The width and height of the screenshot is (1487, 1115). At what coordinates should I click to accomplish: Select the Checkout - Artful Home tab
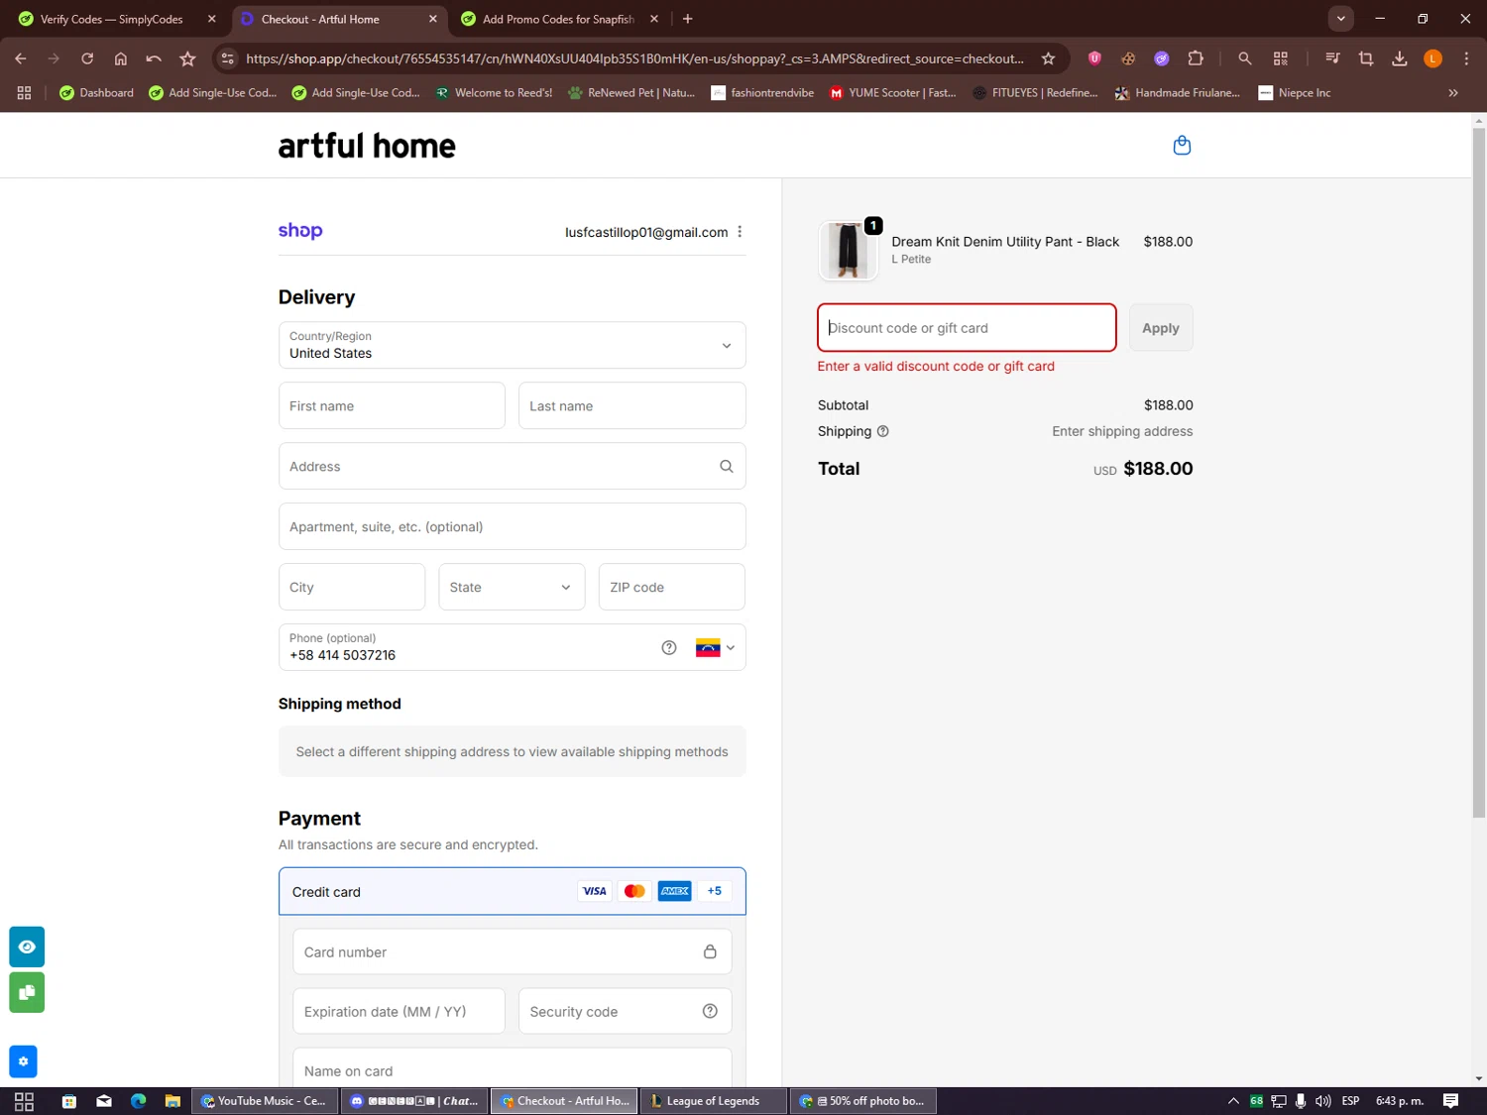339,19
